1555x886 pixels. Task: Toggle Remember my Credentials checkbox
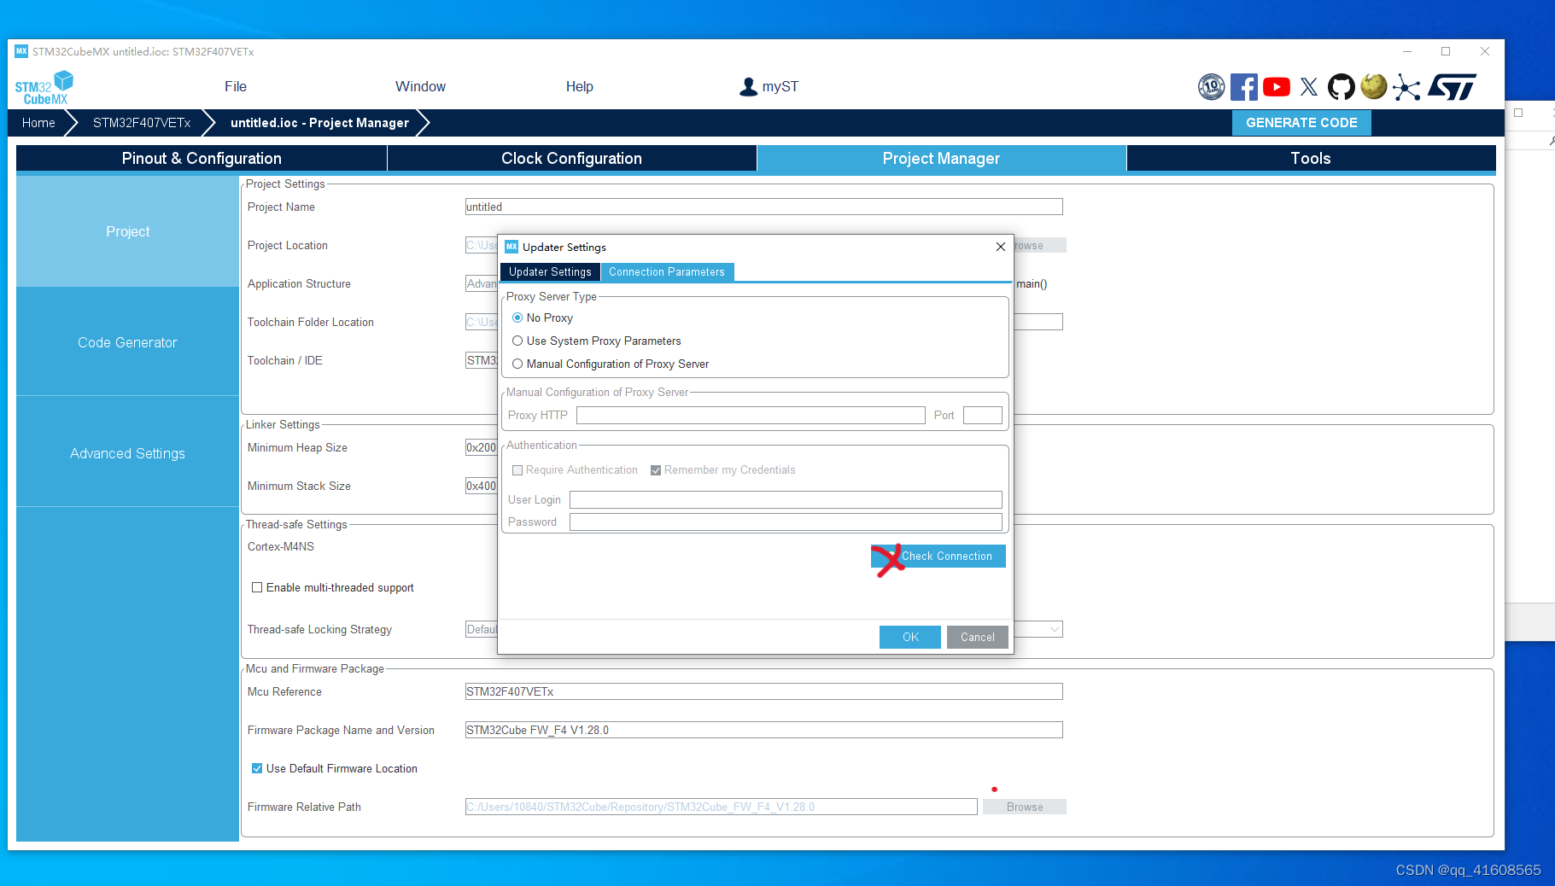pos(656,470)
